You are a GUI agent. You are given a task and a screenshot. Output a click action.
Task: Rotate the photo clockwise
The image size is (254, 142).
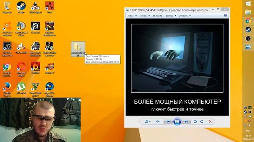(202, 121)
